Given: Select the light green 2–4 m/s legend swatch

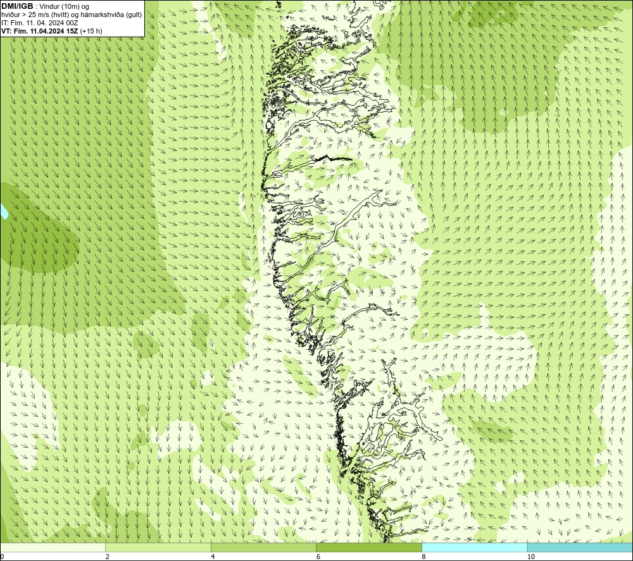Looking at the screenshot, I should [158, 547].
